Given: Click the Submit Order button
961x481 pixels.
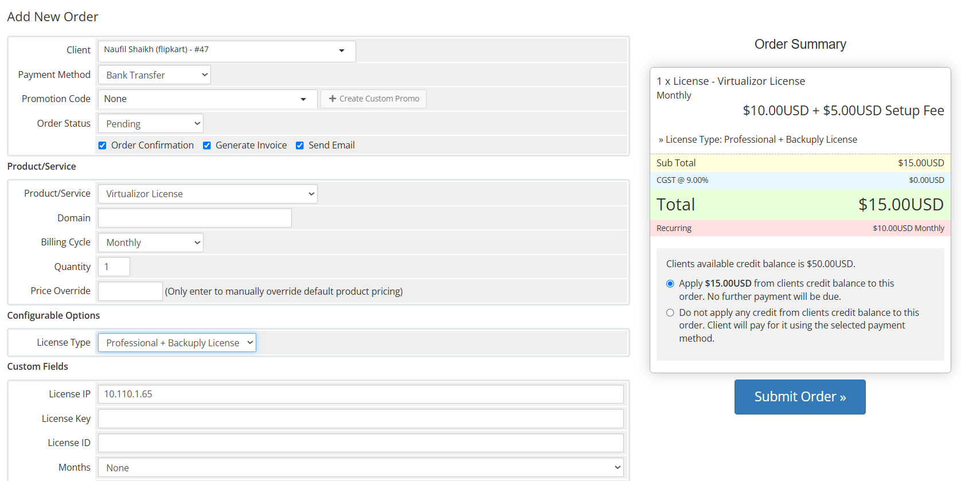Looking at the screenshot, I should point(800,397).
